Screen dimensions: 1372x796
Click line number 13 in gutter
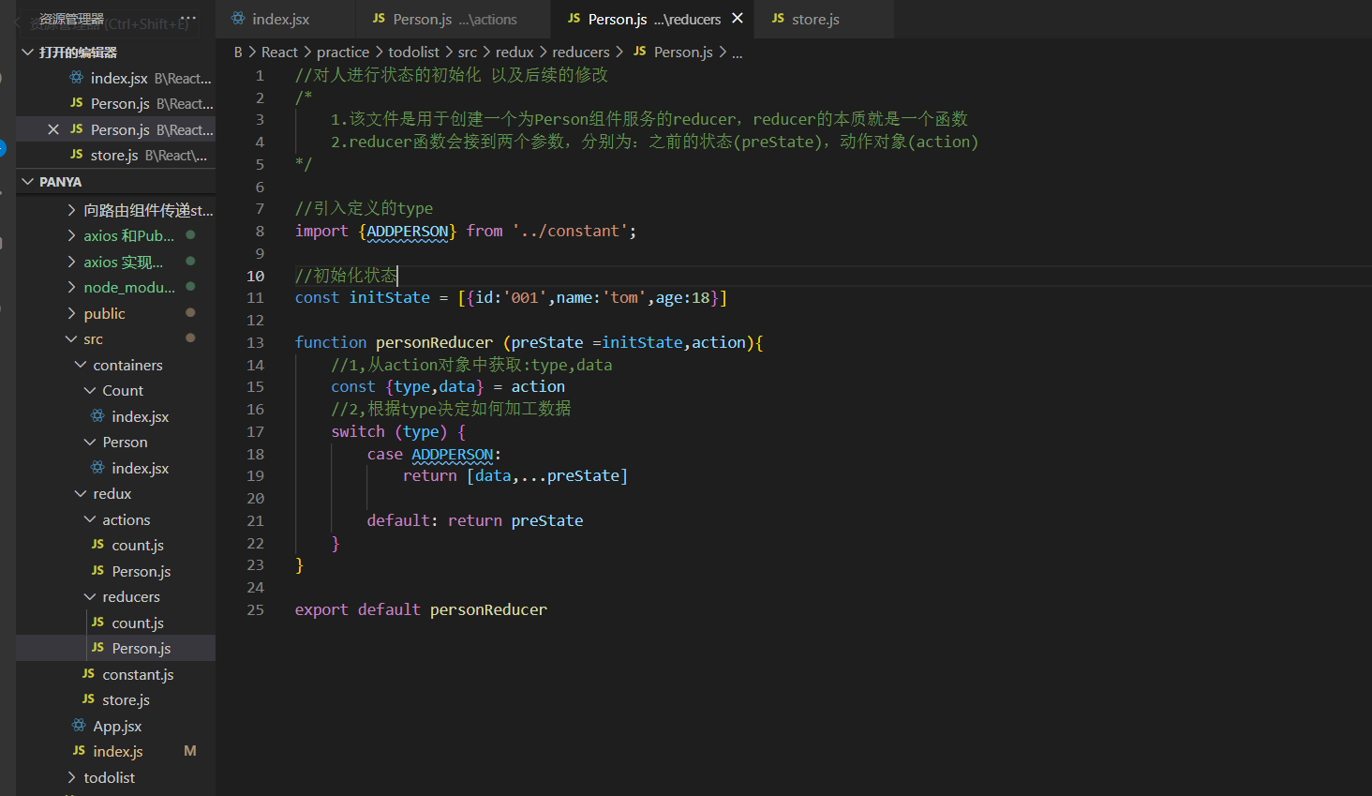pyautogui.click(x=255, y=343)
